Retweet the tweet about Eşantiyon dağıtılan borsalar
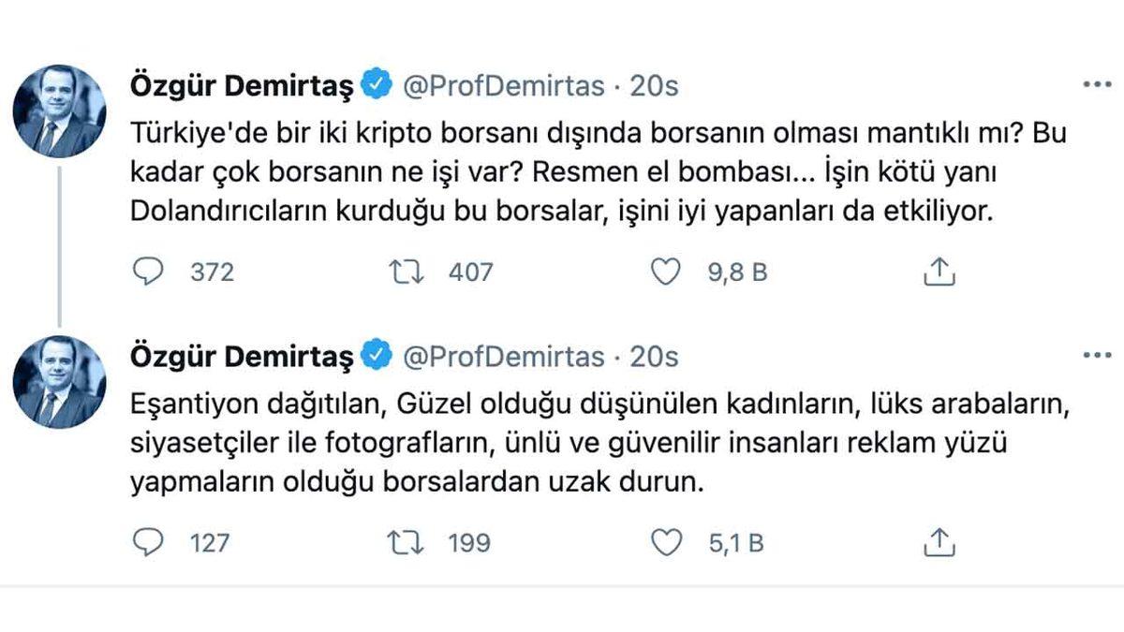Screen dimensions: 1124x632 click(x=405, y=541)
